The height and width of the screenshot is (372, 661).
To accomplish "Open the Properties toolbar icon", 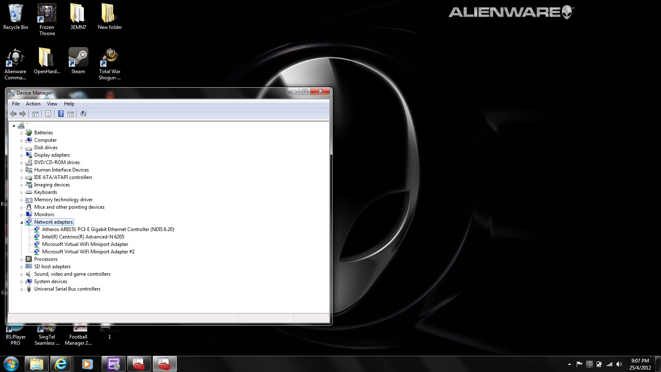I will [48, 114].
